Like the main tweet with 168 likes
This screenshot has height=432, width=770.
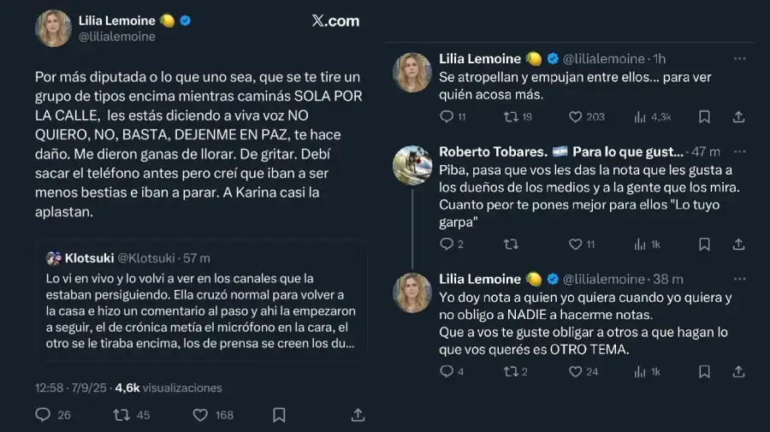point(200,415)
